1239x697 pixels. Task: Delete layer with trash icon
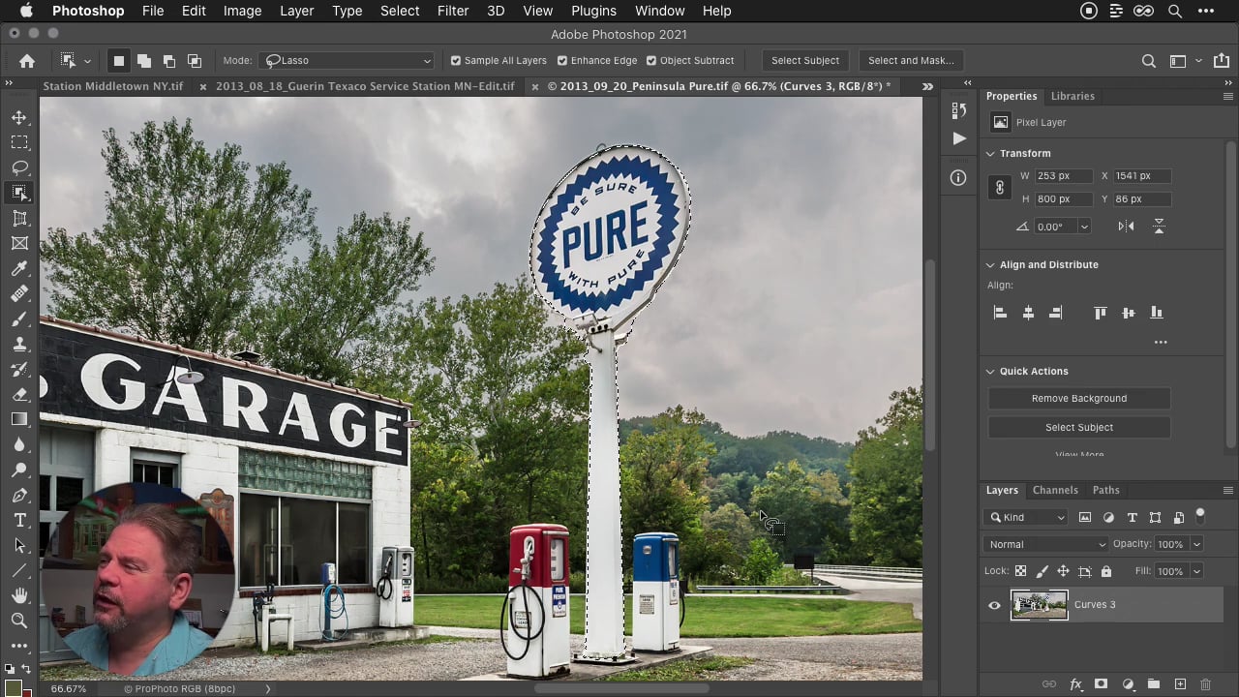click(x=1206, y=684)
